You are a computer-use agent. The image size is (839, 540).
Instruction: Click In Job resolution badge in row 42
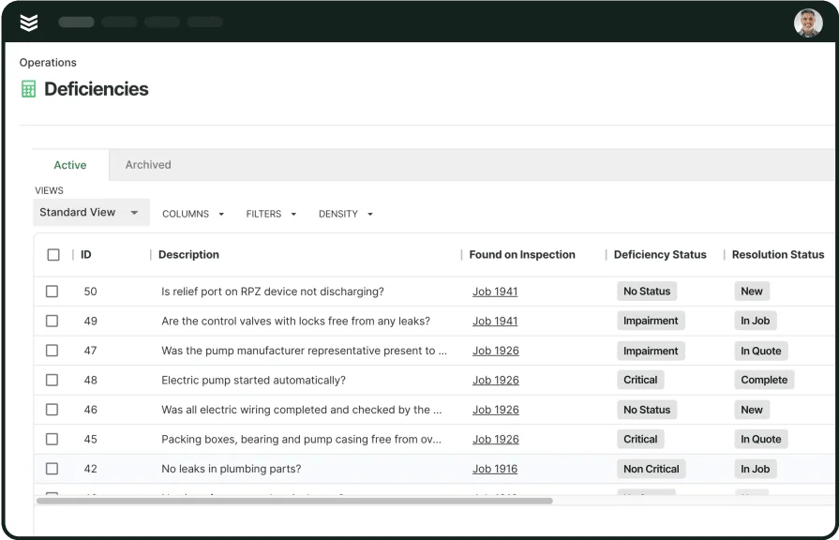pyautogui.click(x=756, y=469)
